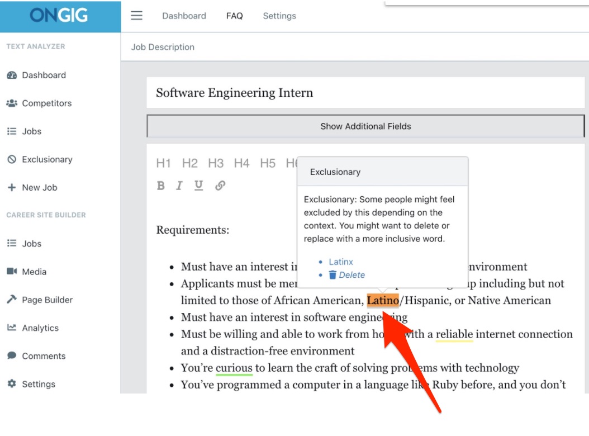The height and width of the screenshot is (436, 589).
Task: Choose the Latinx replacement suggestion
Action: [x=340, y=262]
